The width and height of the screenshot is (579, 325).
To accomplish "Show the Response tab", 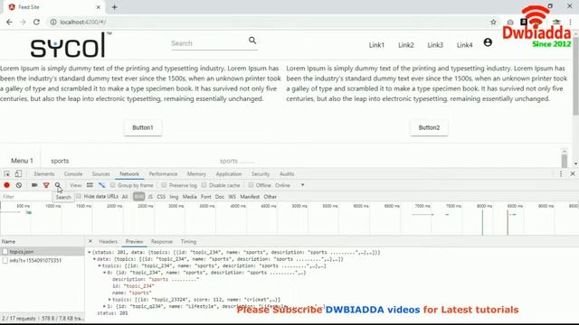I will (162, 241).
